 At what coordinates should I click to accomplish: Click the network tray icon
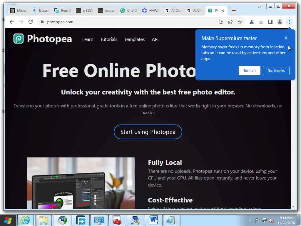(264, 220)
